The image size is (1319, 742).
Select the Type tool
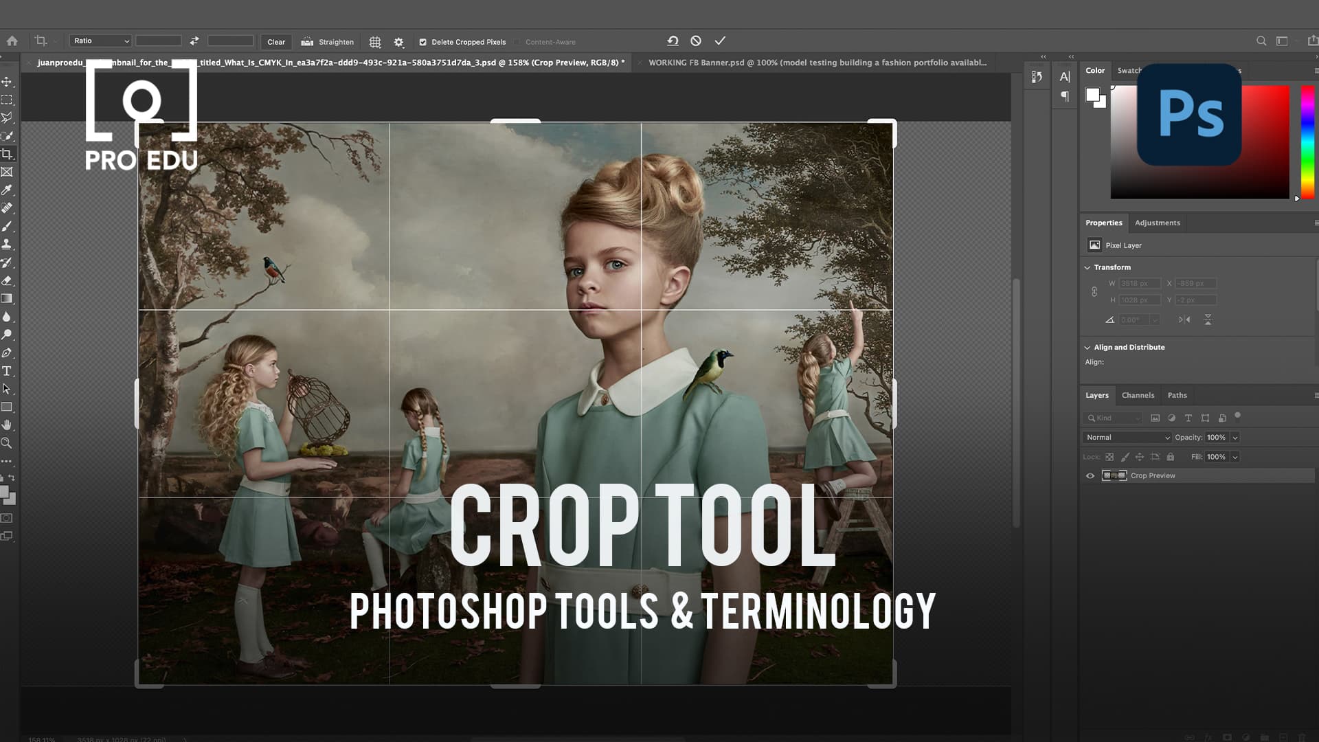pyautogui.click(x=8, y=370)
